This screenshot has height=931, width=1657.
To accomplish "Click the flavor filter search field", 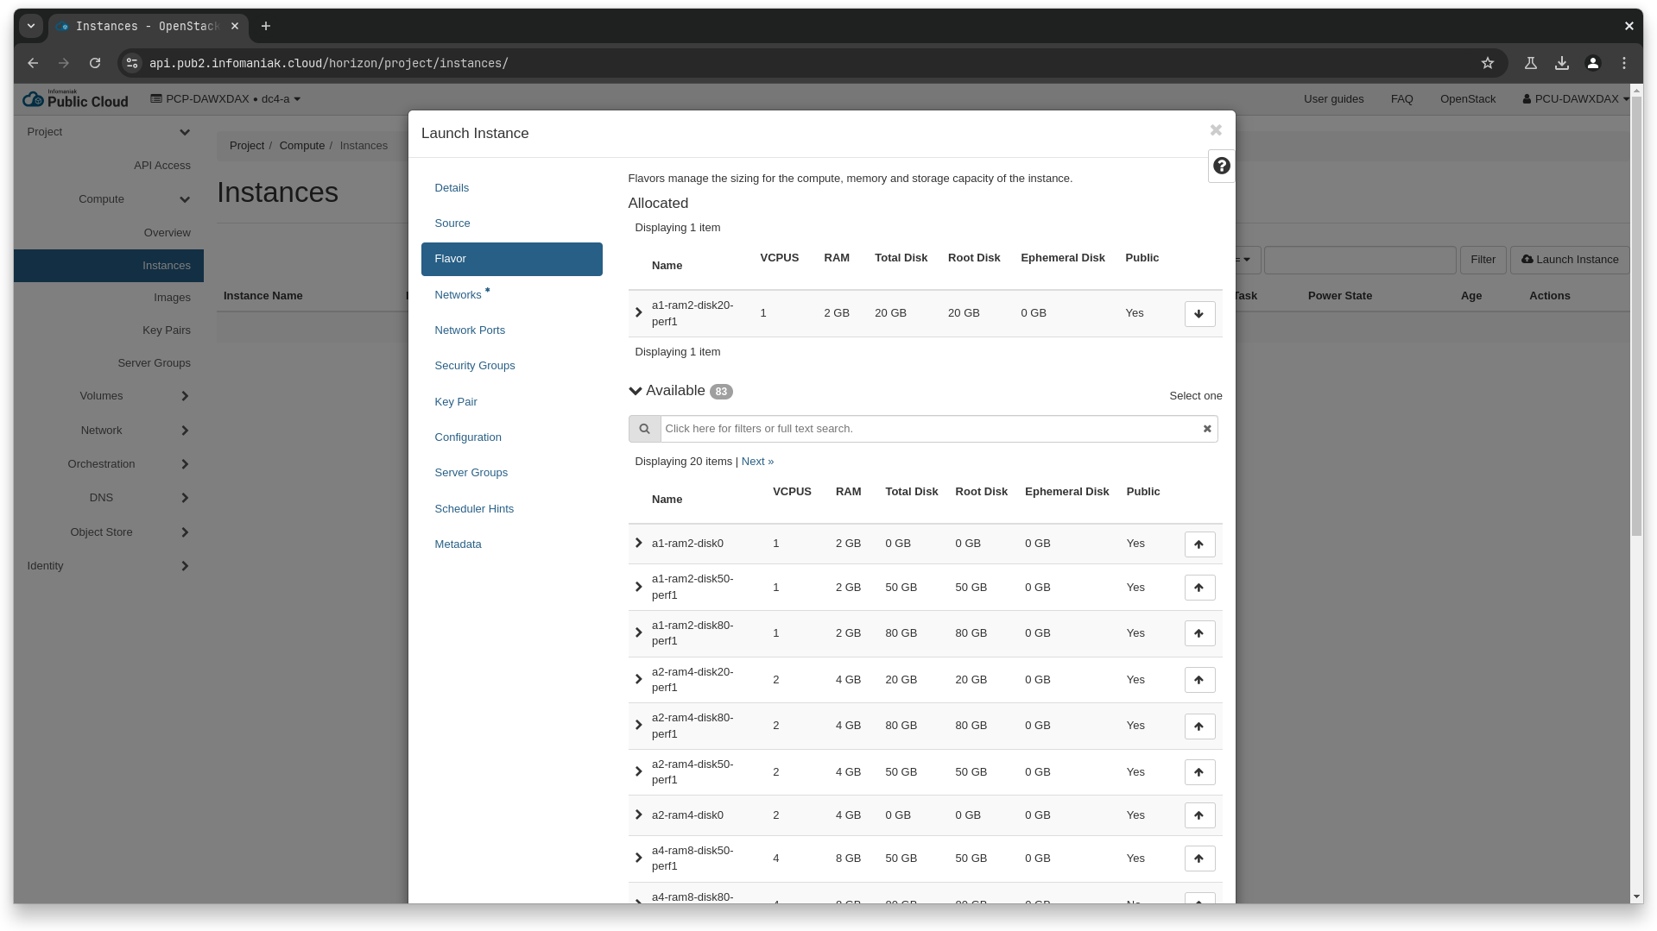I will click(931, 429).
